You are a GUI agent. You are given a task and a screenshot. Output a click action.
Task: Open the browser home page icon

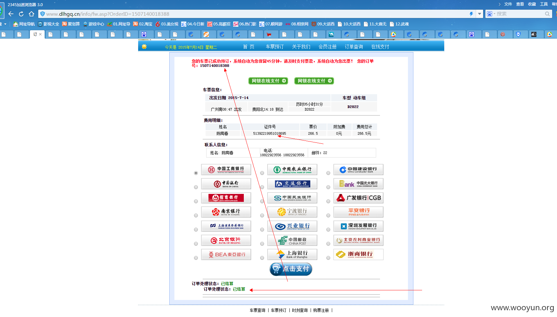(31, 14)
